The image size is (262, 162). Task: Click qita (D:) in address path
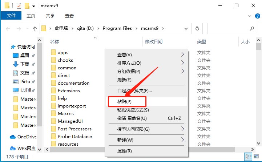85,28
